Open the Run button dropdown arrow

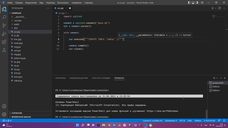(x=216, y=8)
